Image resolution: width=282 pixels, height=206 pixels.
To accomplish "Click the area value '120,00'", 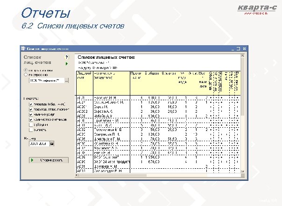I will 154,134.
